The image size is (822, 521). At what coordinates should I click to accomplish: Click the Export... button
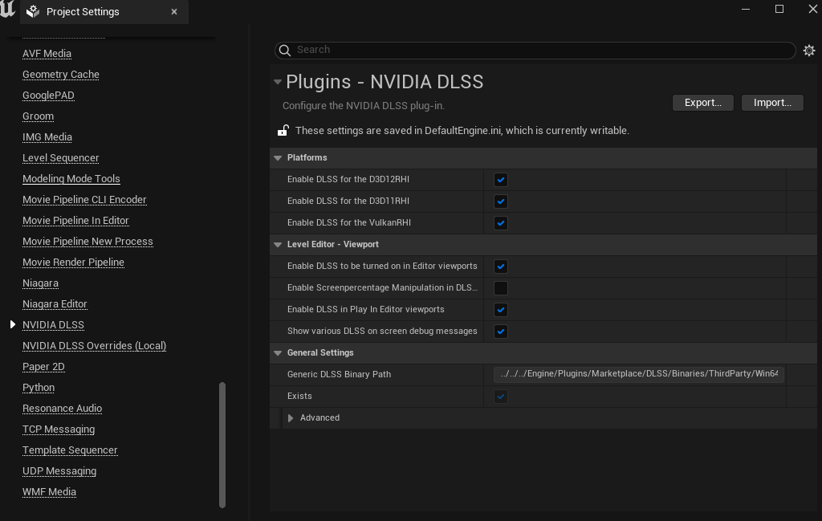point(703,103)
